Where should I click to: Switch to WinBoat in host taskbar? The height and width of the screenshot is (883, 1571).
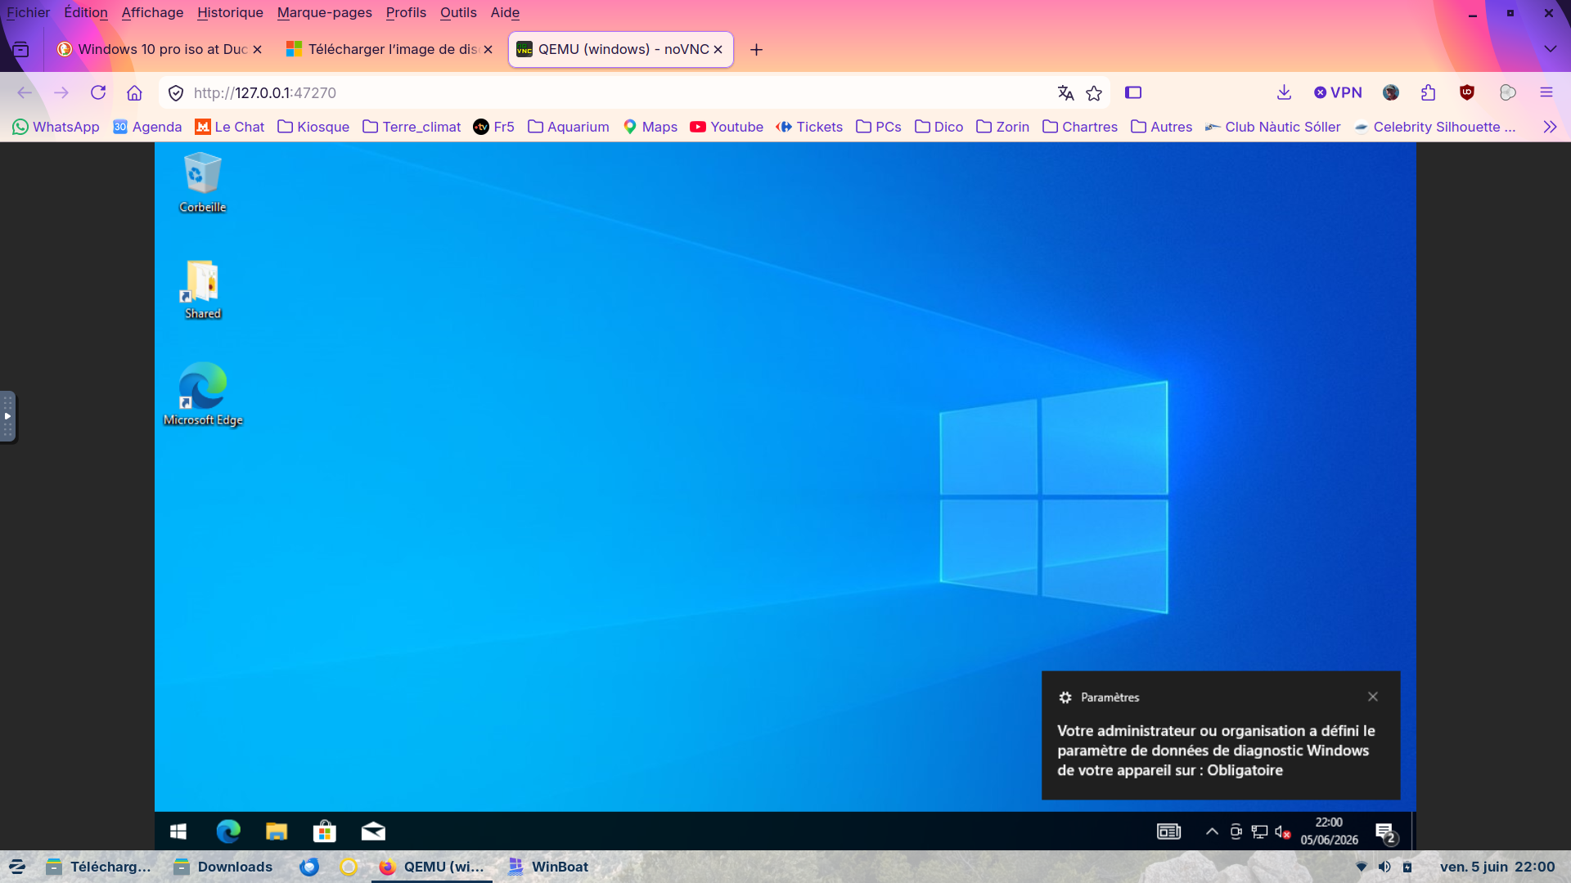click(548, 867)
